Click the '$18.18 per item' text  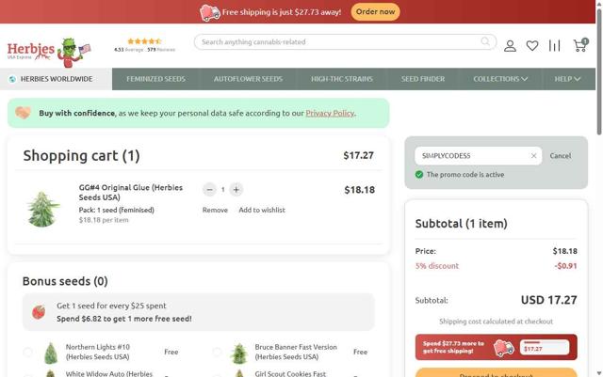[104, 220]
